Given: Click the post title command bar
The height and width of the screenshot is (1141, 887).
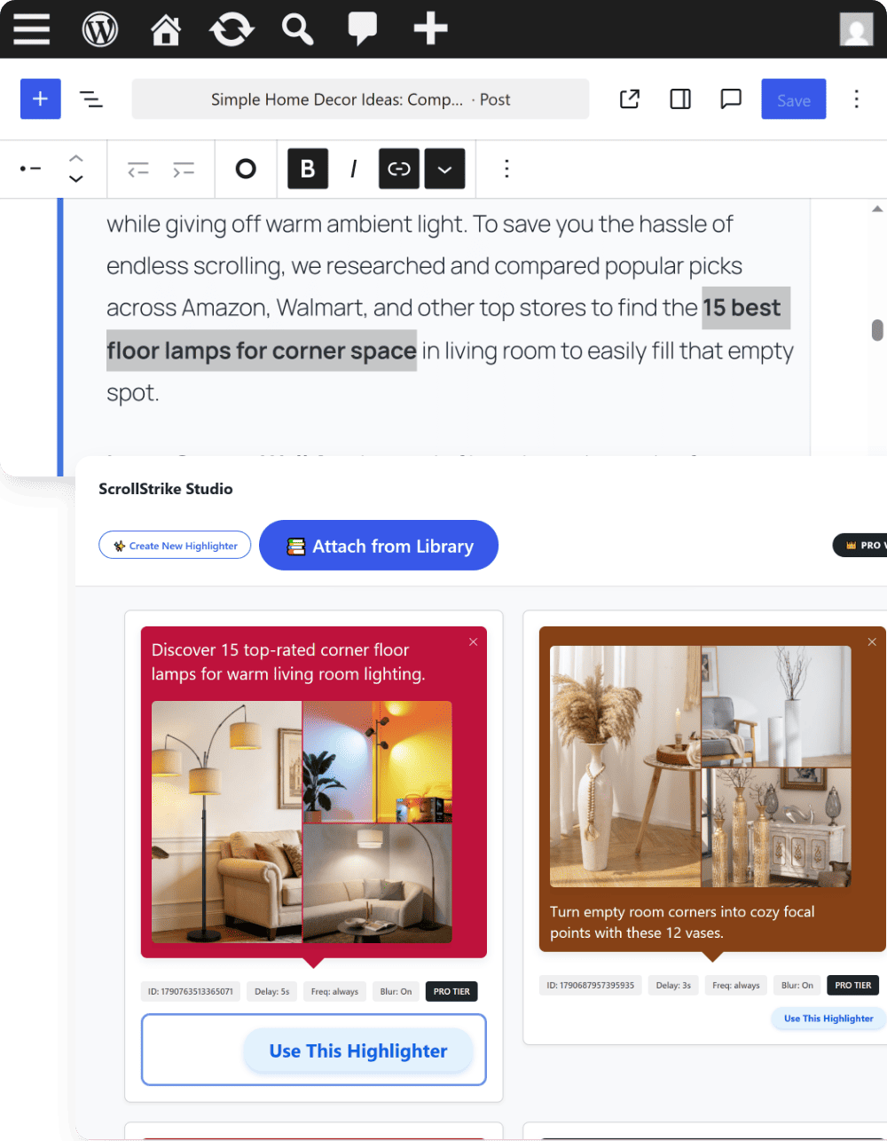Looking at the screenshot, I should coord(360,99).
